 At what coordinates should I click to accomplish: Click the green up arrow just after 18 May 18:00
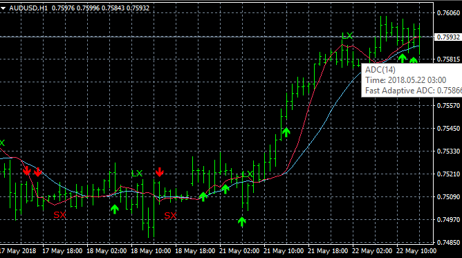click(203, 196)
